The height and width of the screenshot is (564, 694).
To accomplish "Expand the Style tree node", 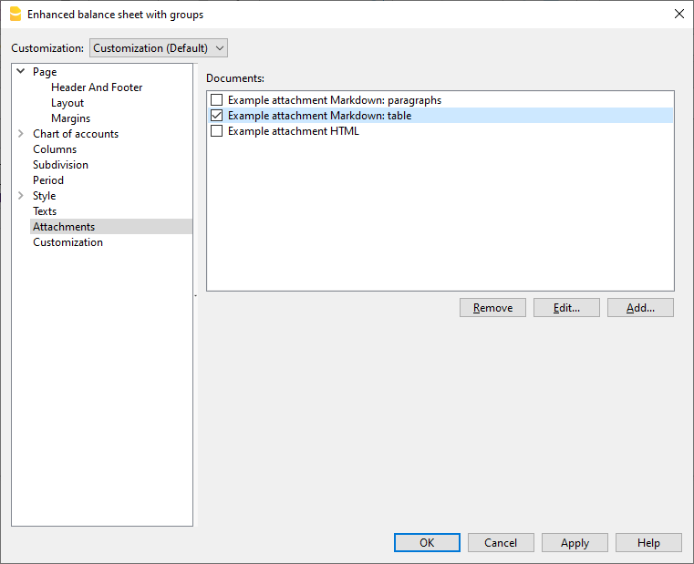I will tap(21, 196).
